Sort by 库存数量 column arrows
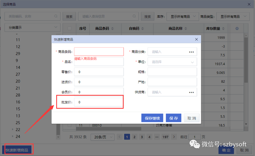 point(223,28)
